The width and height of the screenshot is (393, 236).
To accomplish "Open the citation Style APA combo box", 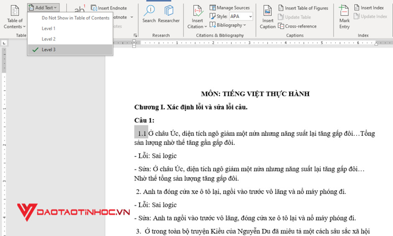I will pos(241,16).
